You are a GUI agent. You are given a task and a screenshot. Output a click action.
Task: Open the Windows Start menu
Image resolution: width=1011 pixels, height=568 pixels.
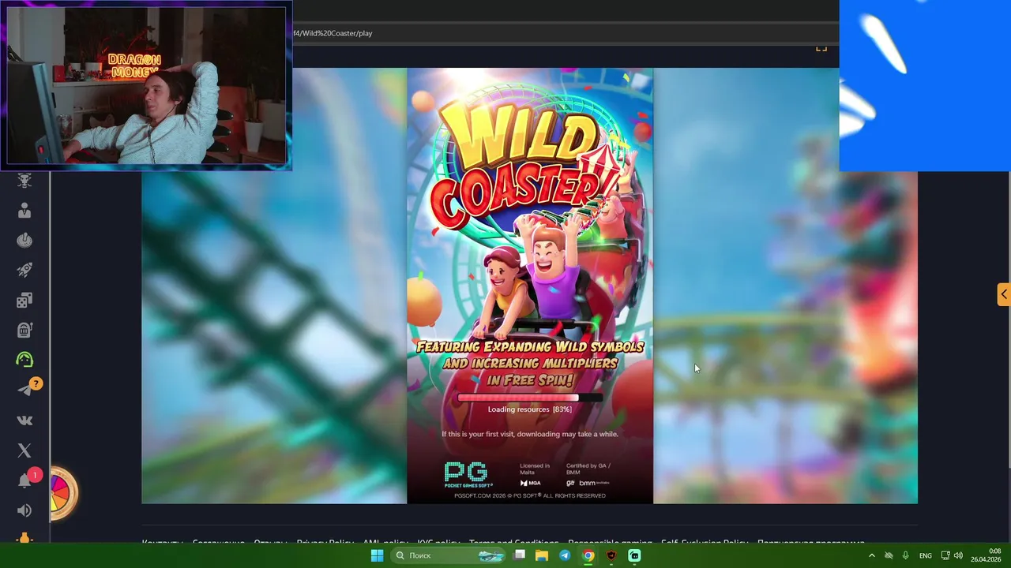point(377,555)
